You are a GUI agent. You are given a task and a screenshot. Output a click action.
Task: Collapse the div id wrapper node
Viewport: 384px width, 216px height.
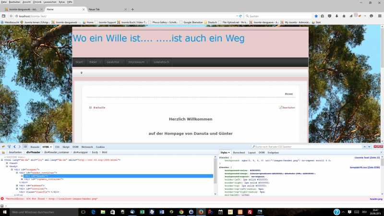point(12,169)
